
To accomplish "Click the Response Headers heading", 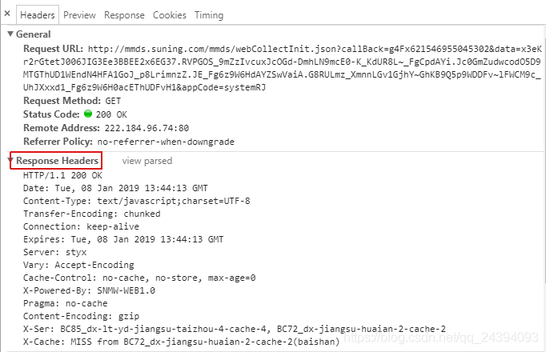I will point(57,161).
